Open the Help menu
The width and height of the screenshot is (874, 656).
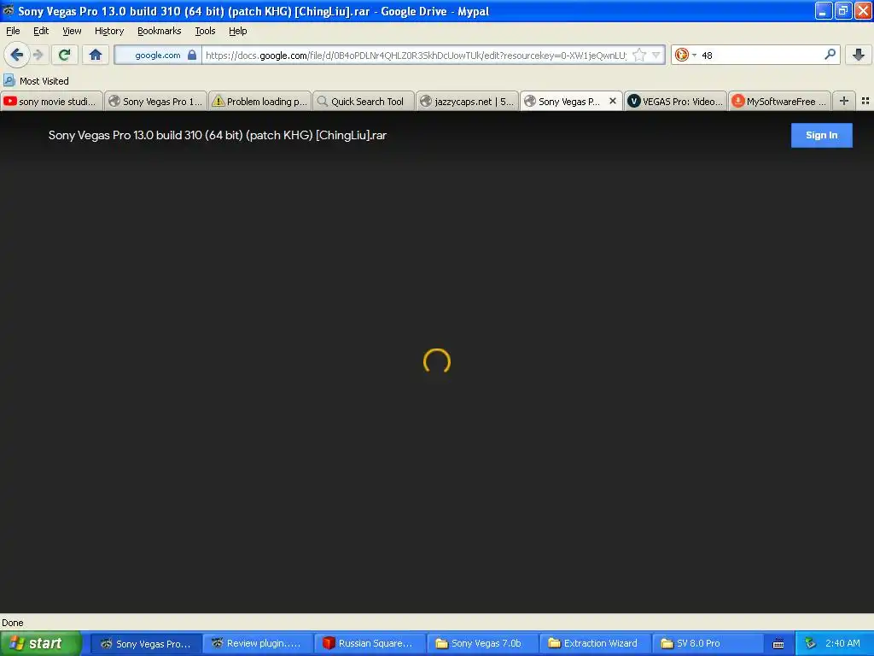click(237, 31)
